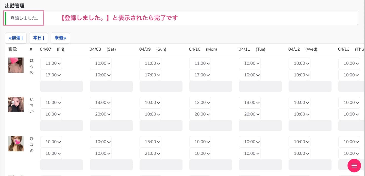Click いちか's 04/09 note input field
Screen dimensions: 365x176
(161, 126)
